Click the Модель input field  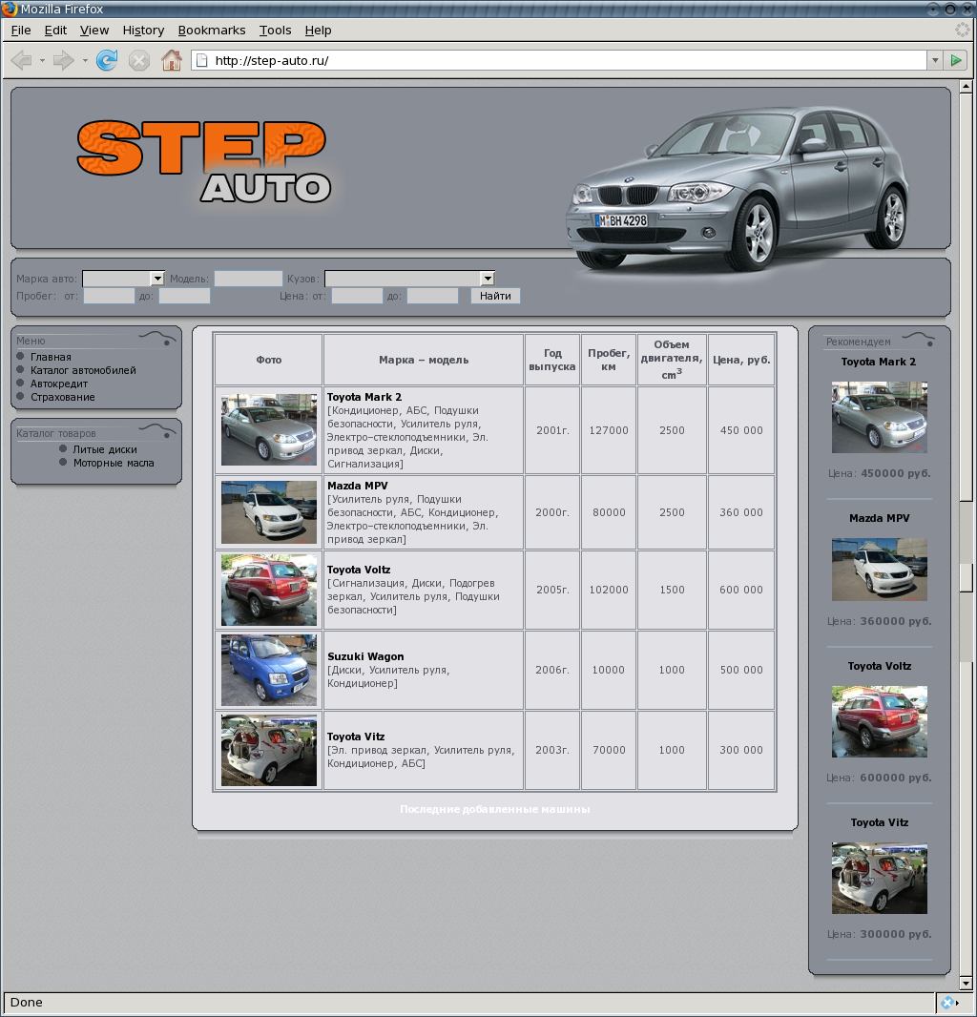[248, 279]
